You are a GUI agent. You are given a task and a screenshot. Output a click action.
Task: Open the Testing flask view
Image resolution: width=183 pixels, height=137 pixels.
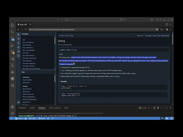(12, 65)
